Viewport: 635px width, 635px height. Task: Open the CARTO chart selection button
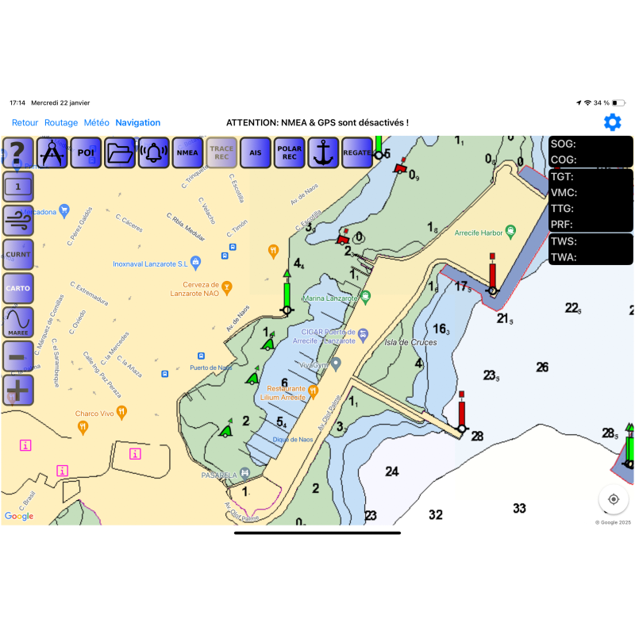tap(17, 288)
